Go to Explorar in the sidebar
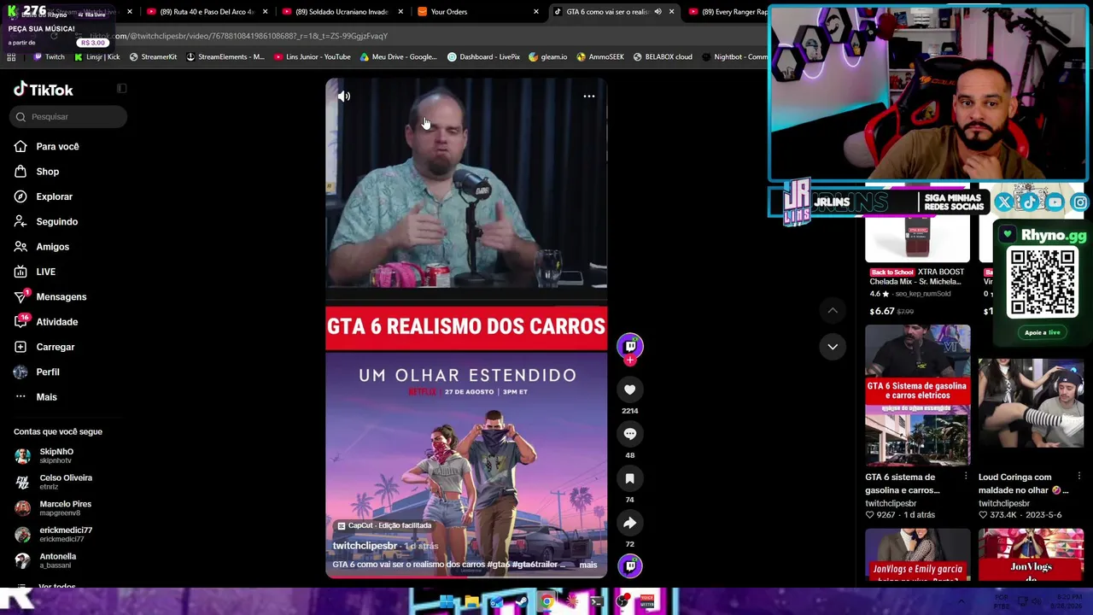This screenshot has height=615, width=1093. (x=44, y=196)
